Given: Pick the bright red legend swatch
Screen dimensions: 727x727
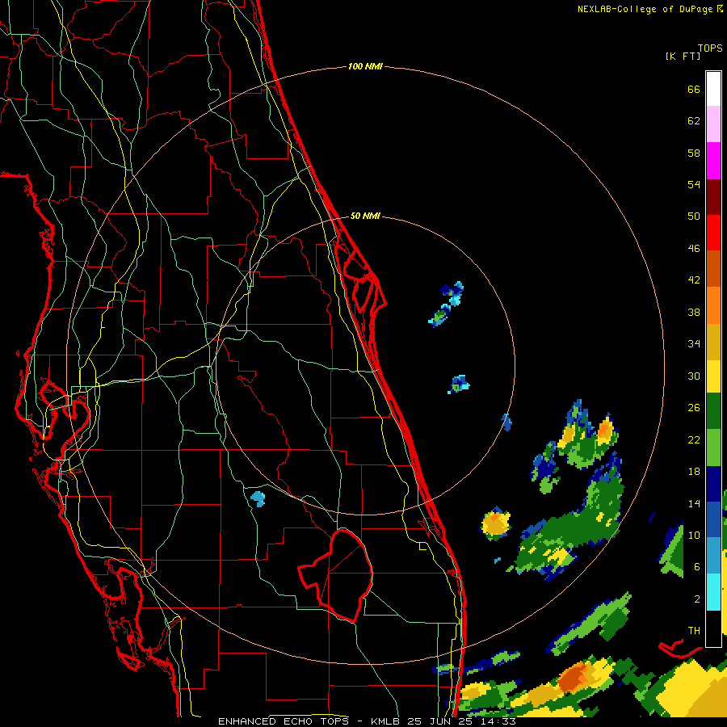Looking at the screenshot, I should click(x=713, y=233).
